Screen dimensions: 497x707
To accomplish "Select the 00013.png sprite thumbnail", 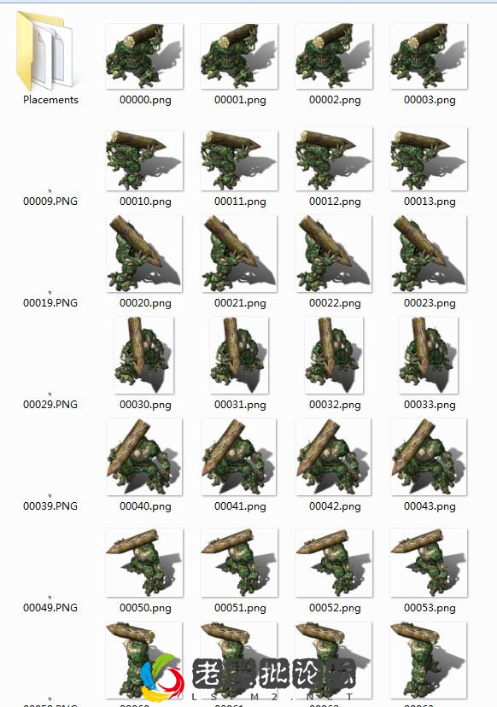I will (x=429, y=160).
